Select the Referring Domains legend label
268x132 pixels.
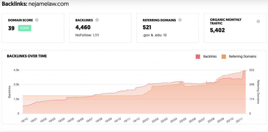click(x=243, y=57)
